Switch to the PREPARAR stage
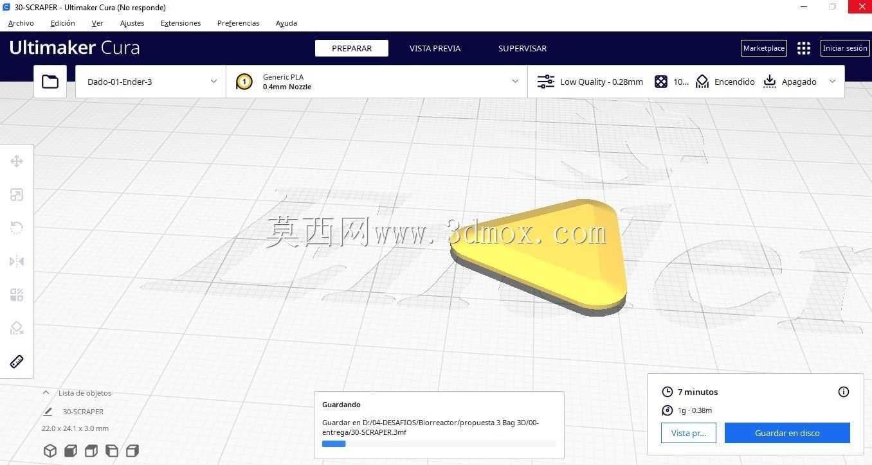The image size is (872, 465). pyautogui.click(x=352, y=48)
